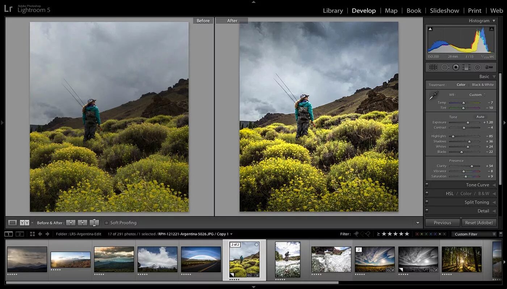The width and height of the screenshot is (507, 289).
Task: Open the Radial Filter tool
Action: (x=477, y=67)
